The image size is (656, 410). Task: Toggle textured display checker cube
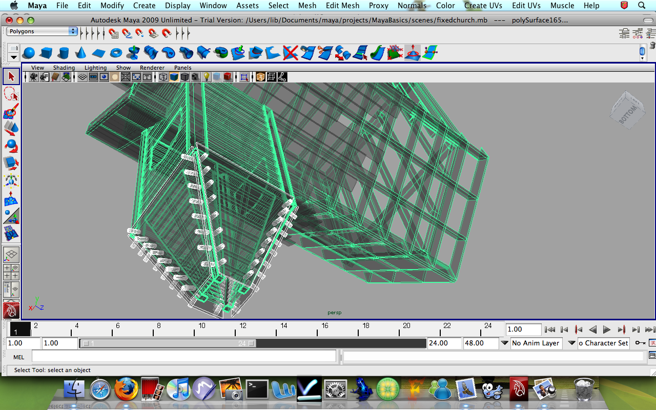click(195, 77)
